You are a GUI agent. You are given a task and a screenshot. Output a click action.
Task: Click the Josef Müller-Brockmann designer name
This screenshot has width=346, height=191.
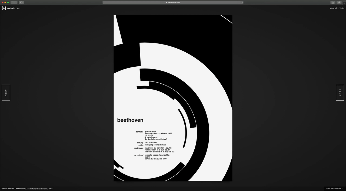(36, 189)
